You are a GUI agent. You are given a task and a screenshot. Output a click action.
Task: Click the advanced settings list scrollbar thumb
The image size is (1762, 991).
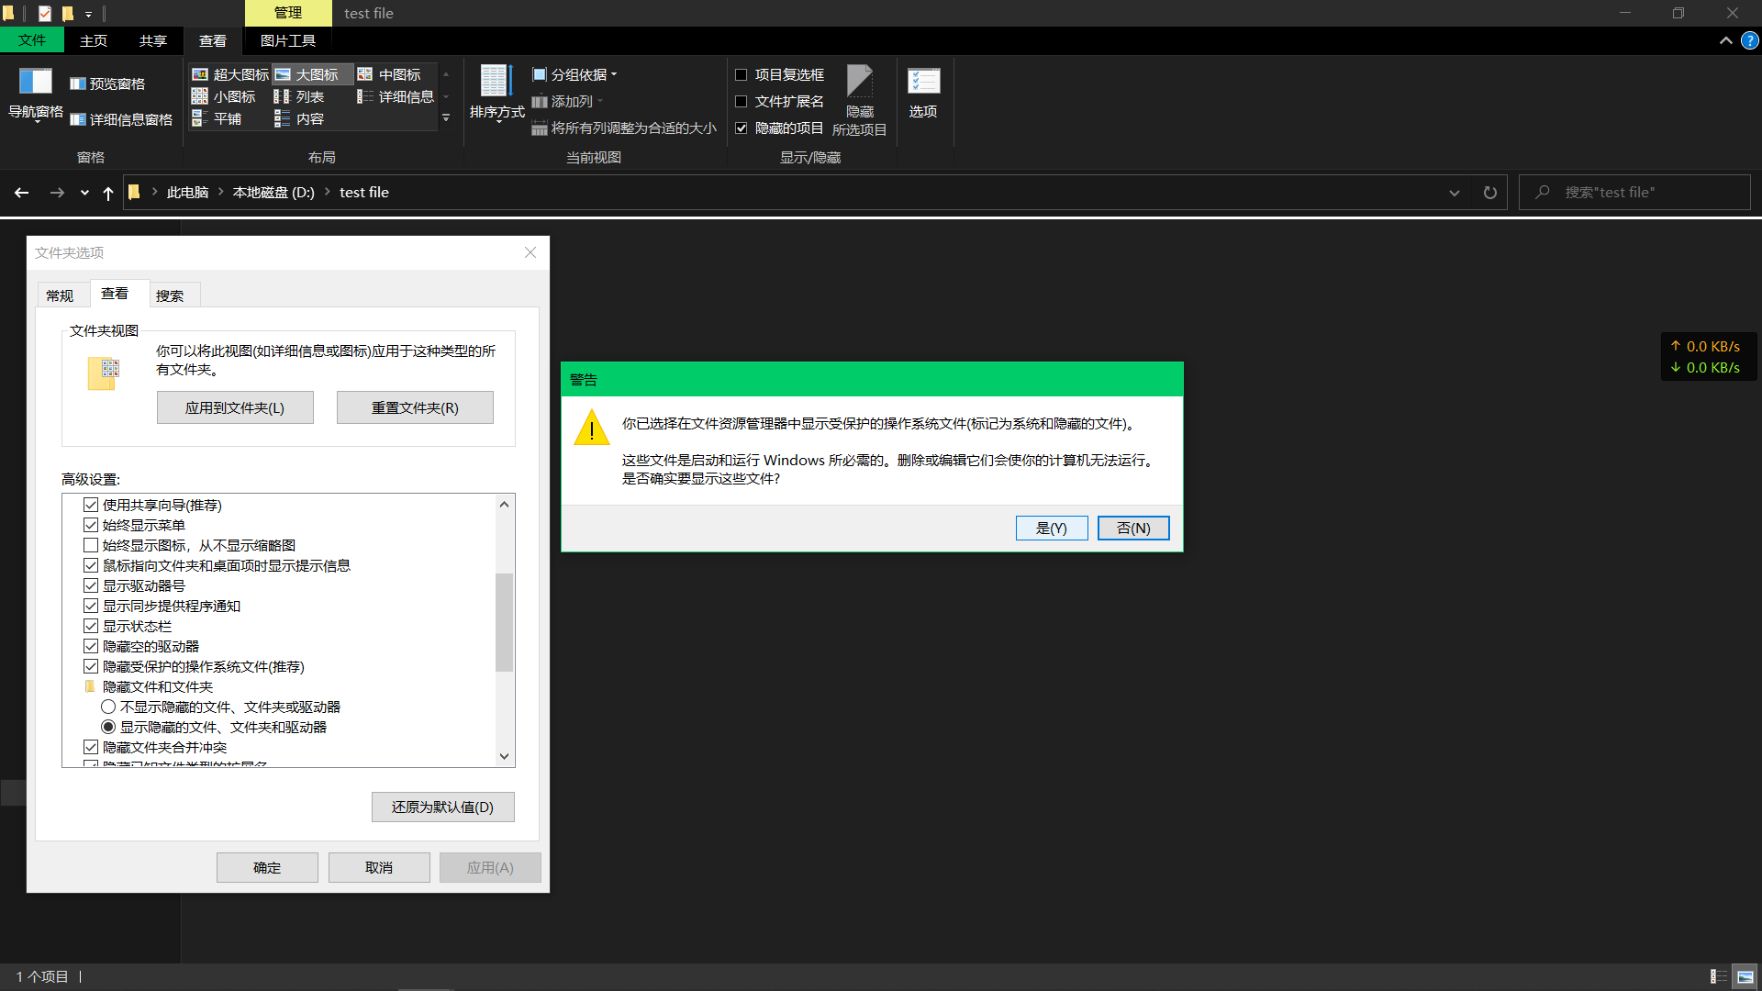coord(504,622)
